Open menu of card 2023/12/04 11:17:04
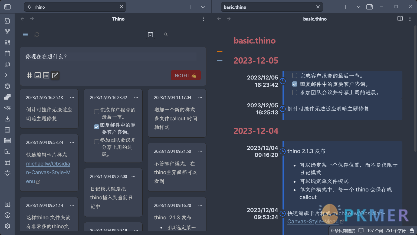The width and height of the screenshot is (417, 235). tap(200, 97)
